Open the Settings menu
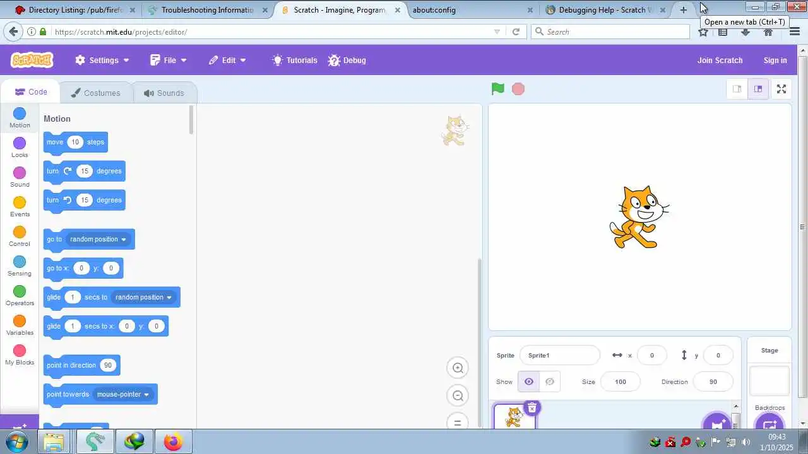This screenshot has height=454, width=808. pyautogui.click(x=102, y=61)
